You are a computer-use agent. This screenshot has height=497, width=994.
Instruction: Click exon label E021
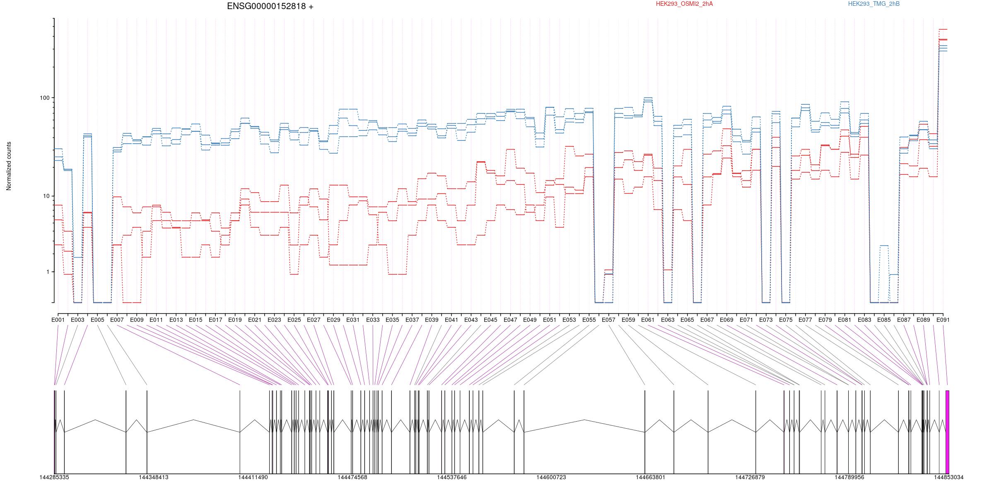[255, 320]
